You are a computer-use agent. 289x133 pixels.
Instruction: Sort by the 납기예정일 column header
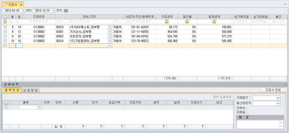pos(241,17)
